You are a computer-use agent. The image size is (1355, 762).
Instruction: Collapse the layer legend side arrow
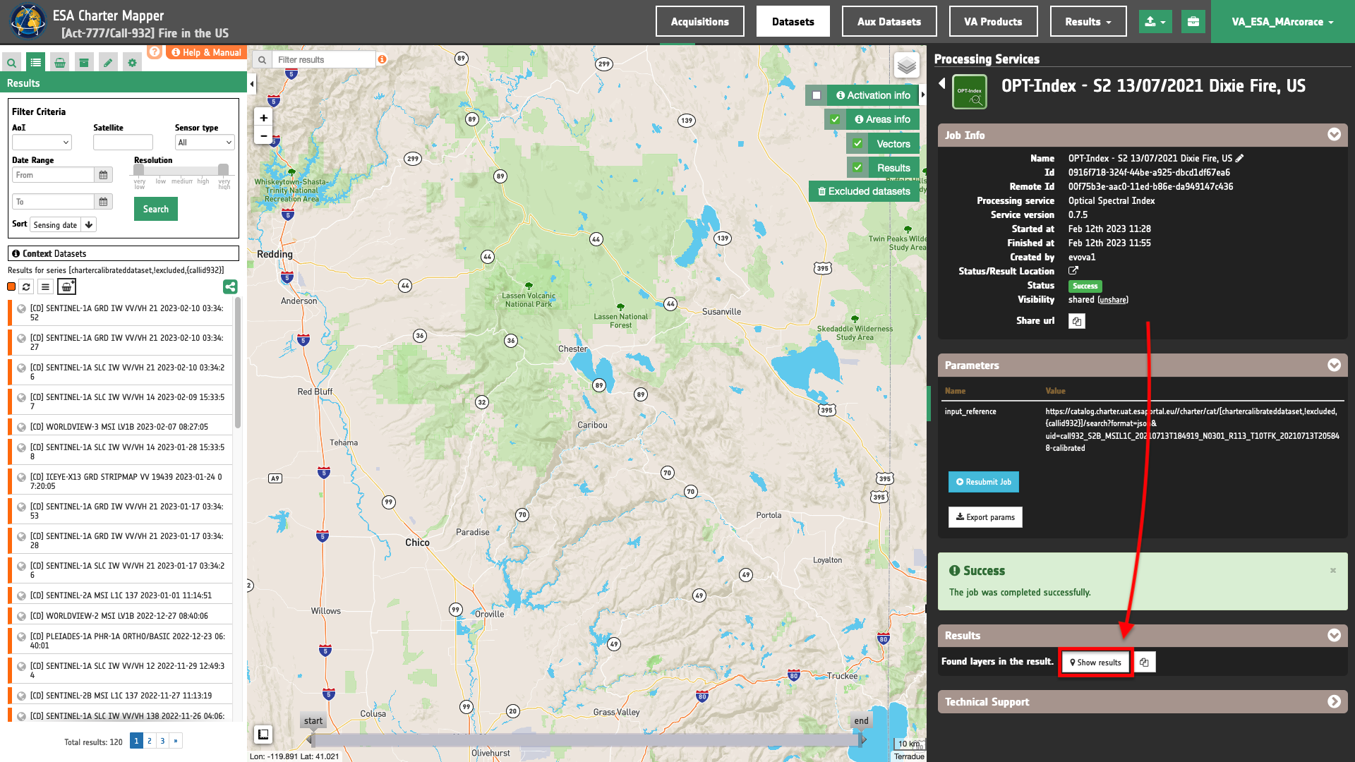point(923,95)
